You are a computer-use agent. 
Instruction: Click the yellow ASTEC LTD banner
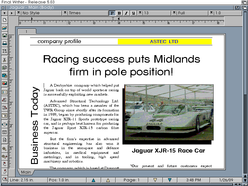point(165,42)
